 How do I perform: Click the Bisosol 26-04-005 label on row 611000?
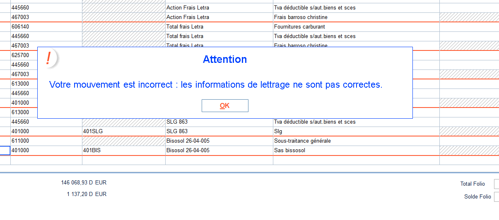click(188, 141)
